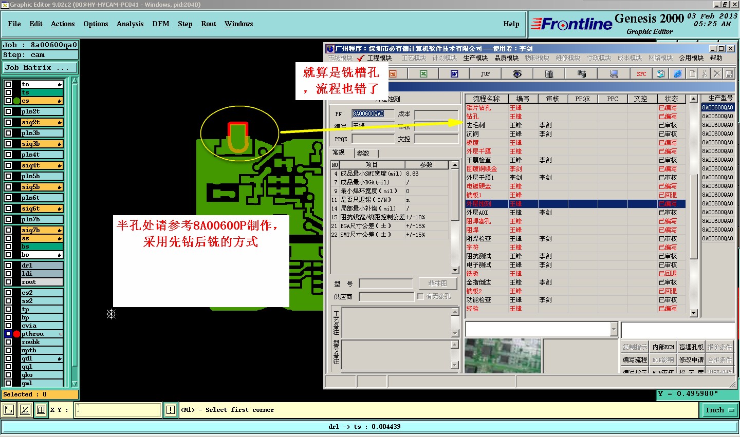Click the small grid marker on pthrou row
The height and width of the screenshot is (437, 740).
[x=61, y=334]
